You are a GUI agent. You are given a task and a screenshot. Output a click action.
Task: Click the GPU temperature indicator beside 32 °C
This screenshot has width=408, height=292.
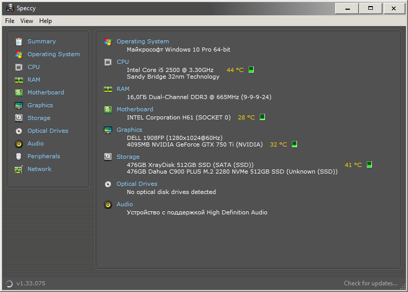click(294, 144)
